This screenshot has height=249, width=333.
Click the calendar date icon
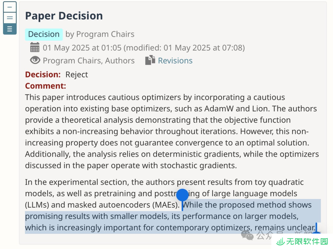tap(35, 48)
